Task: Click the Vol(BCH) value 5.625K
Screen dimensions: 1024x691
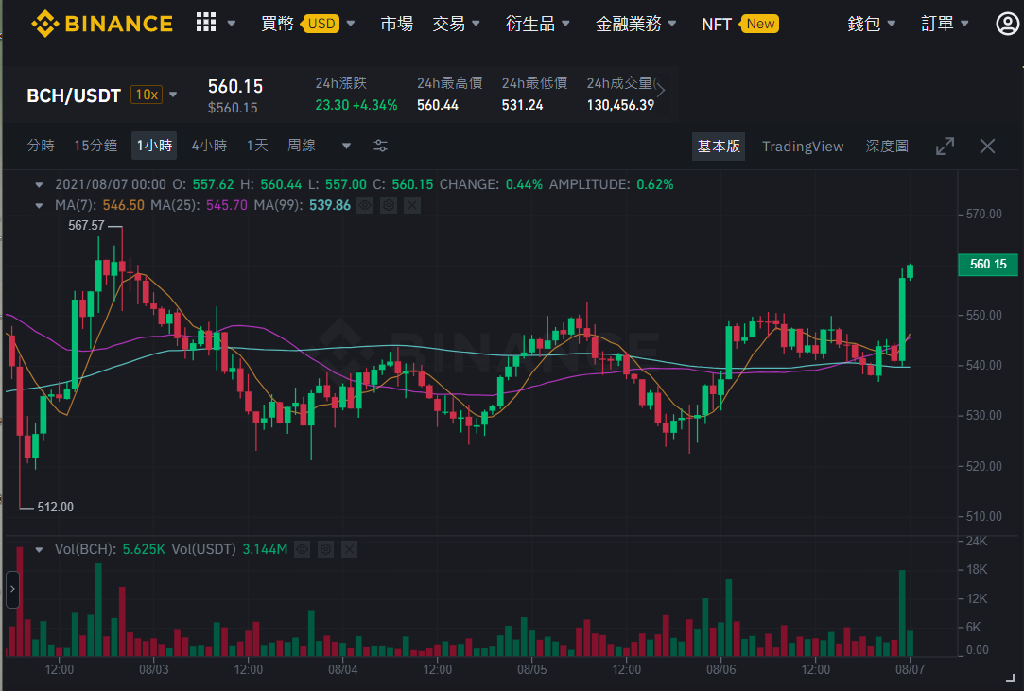Action: [144, 550]
